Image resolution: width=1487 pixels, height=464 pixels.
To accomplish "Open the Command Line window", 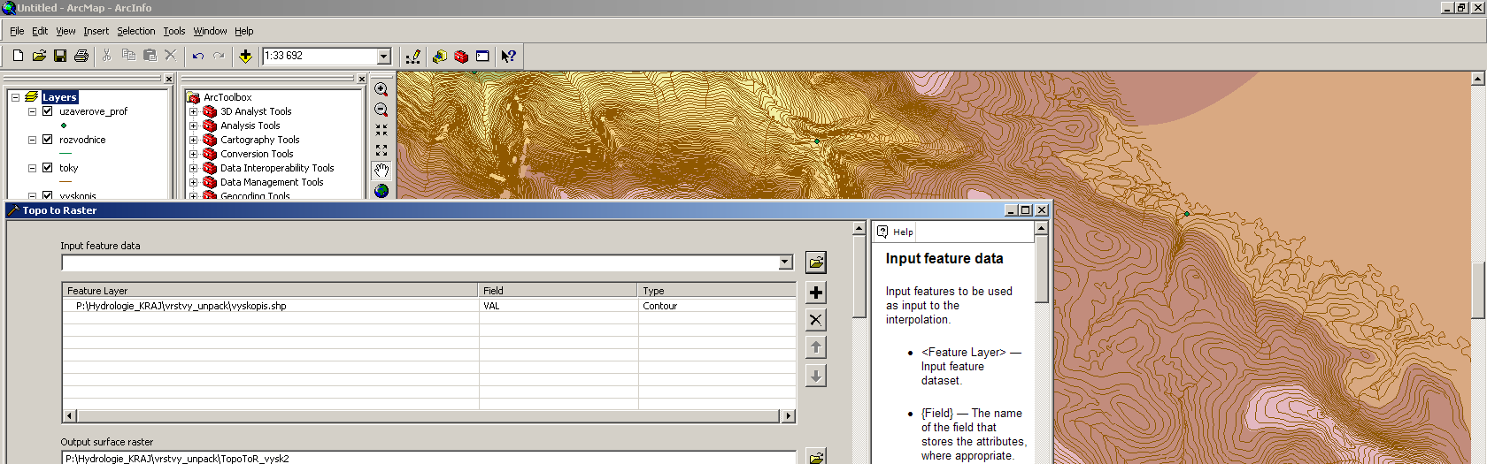I will pos(482,56).
